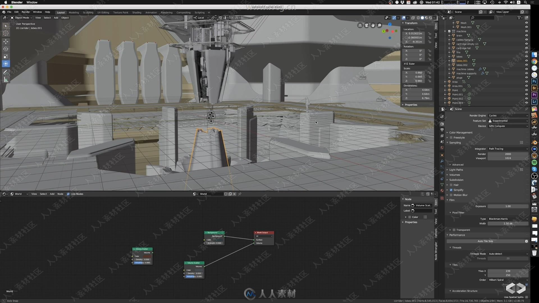Select the Rotate tool
Image resolution: width=539 pixels, height=303 pixels.
click(6, 49)
